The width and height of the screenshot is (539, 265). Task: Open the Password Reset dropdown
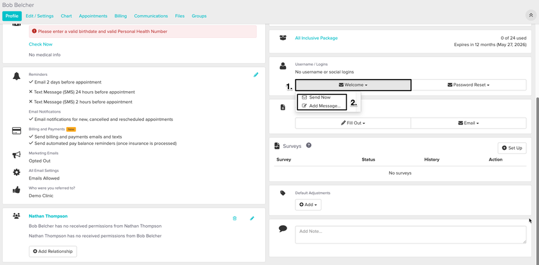tap(469, 85)
